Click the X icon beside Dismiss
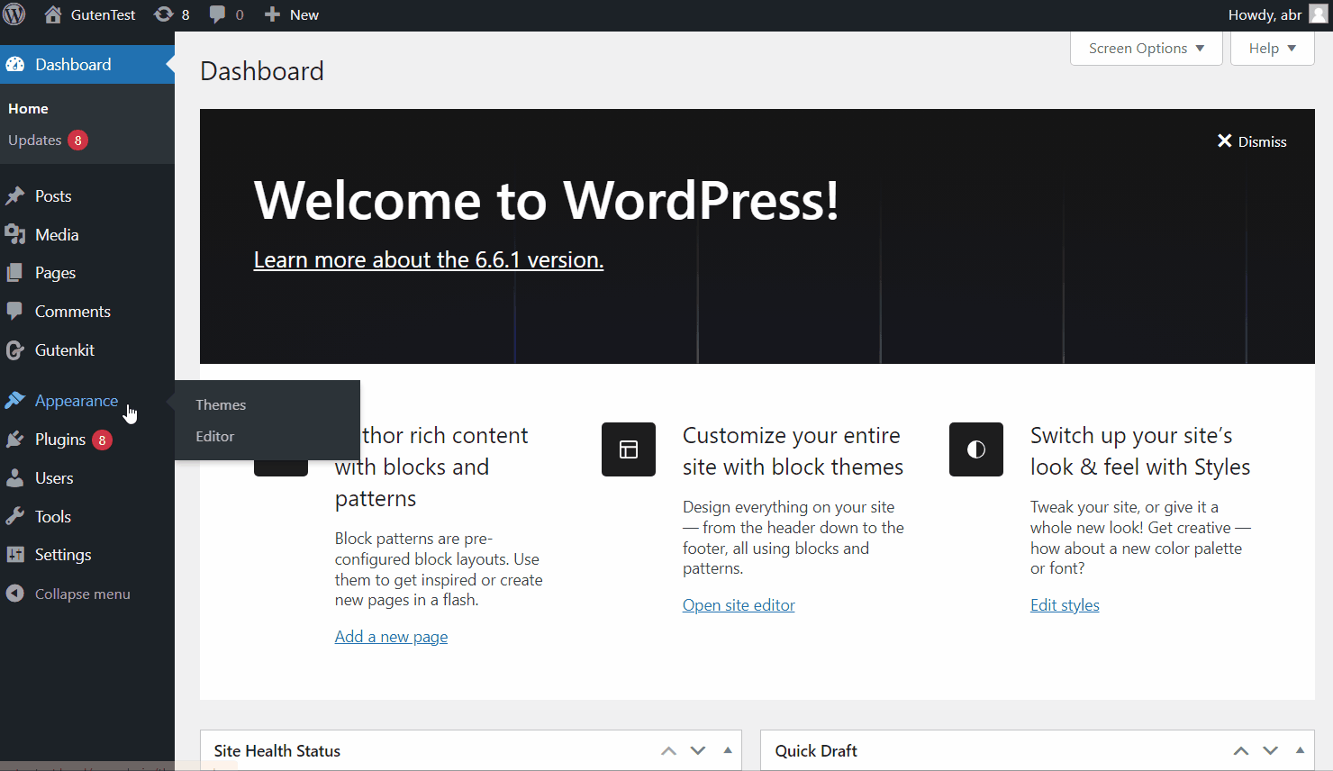Image resolution: width=1333 pixels, height=771 pixels. point(1224,141)
